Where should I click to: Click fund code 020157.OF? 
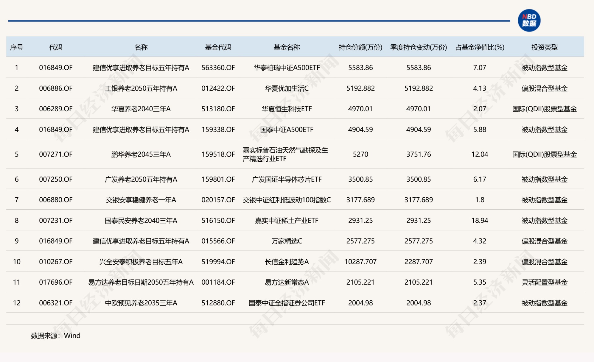pyautogui.click(x=218, y=200)
